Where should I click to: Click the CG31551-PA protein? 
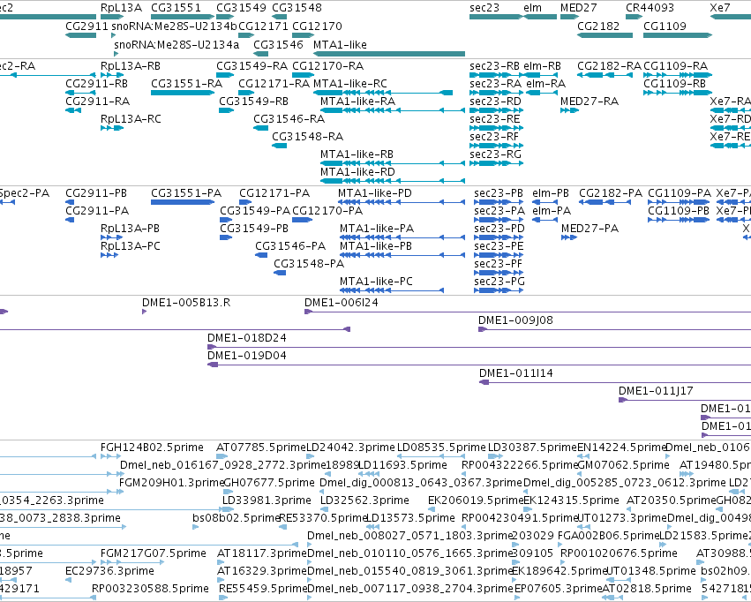183,202
